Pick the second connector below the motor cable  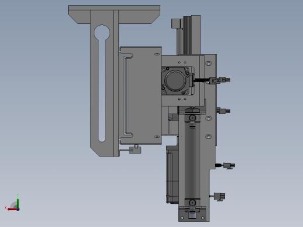[223, 111]
